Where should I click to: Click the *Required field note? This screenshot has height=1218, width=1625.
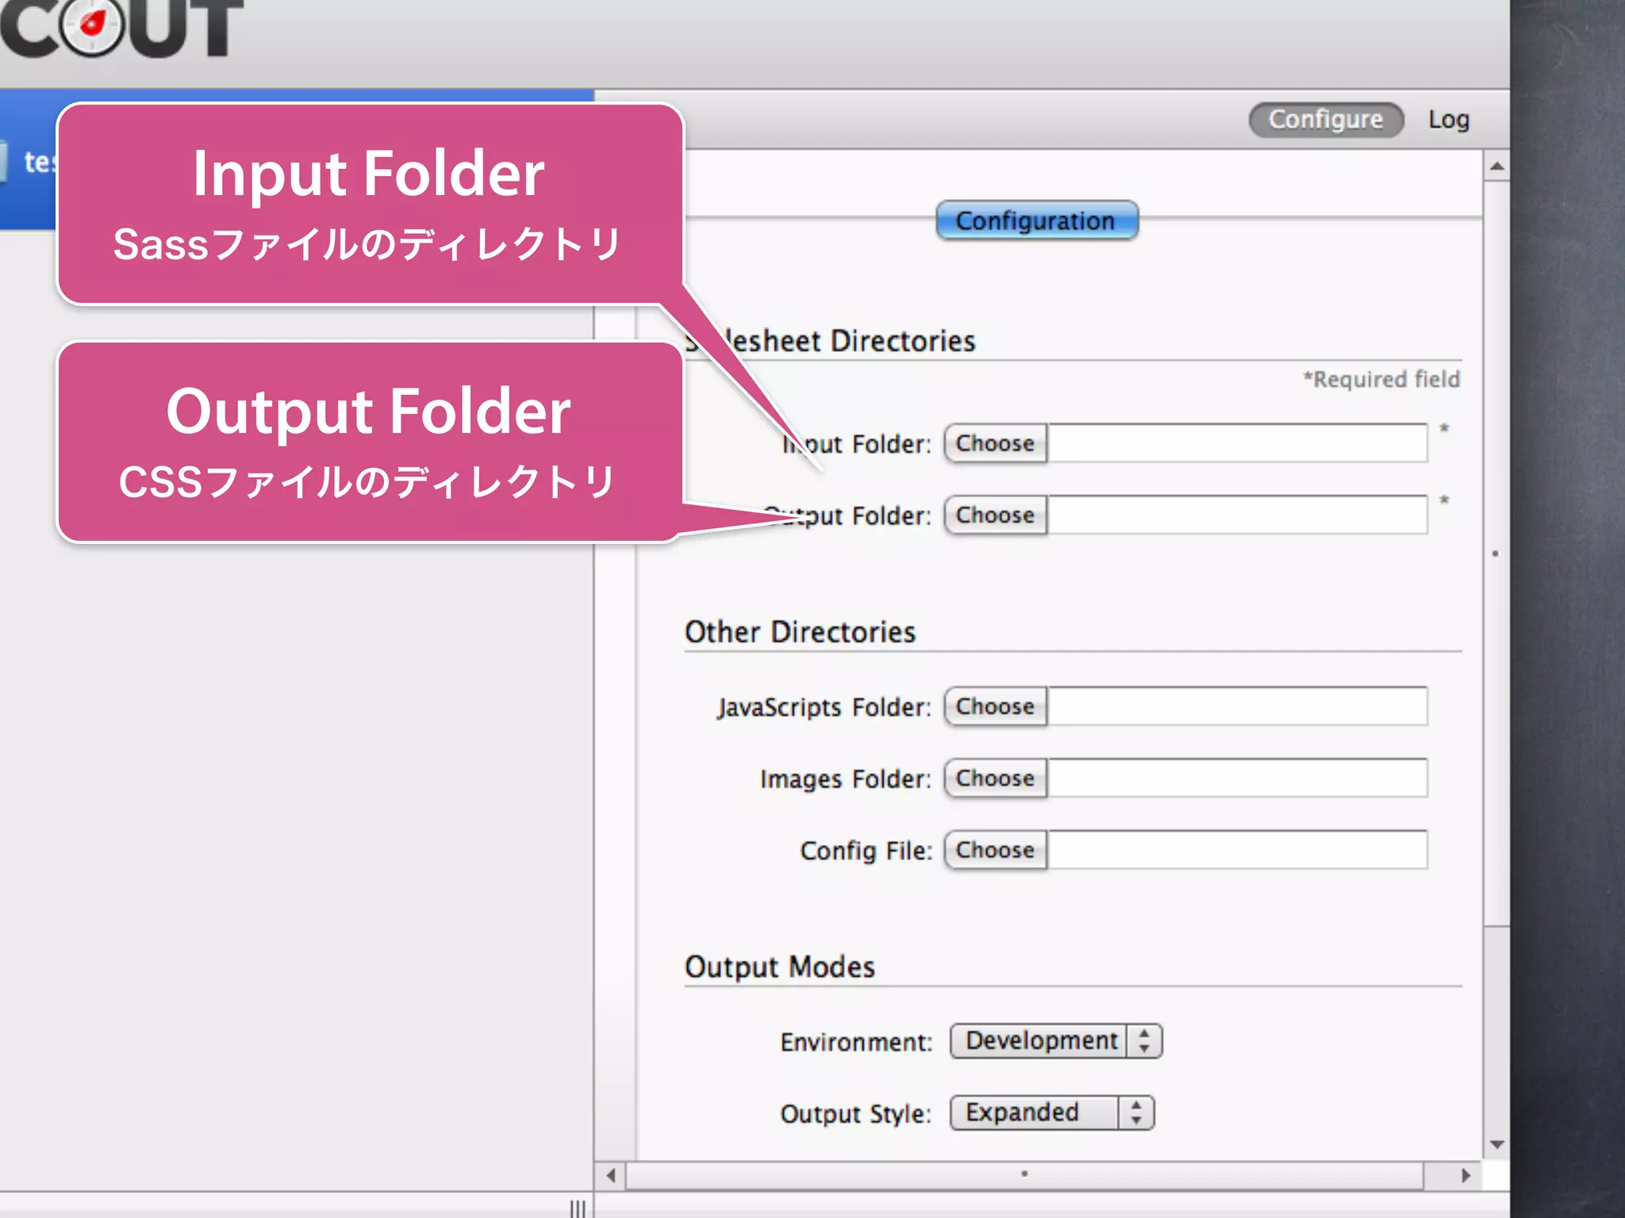tap(1381, 379)
